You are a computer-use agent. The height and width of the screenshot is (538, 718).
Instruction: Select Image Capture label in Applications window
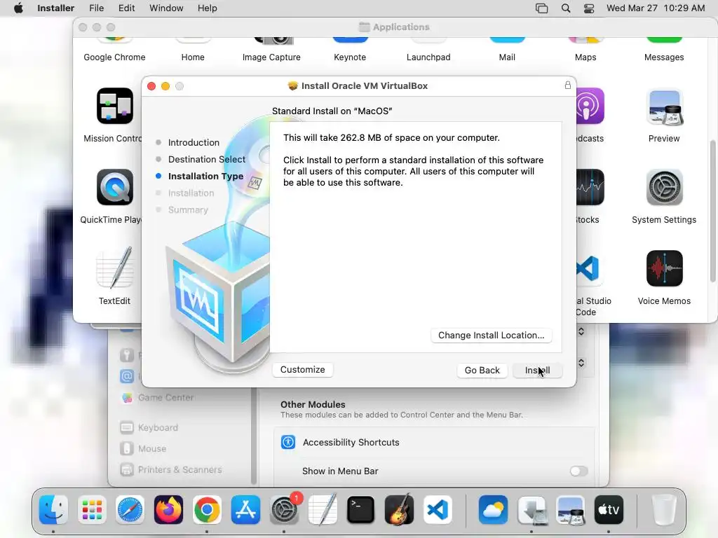tap(271, 57)
